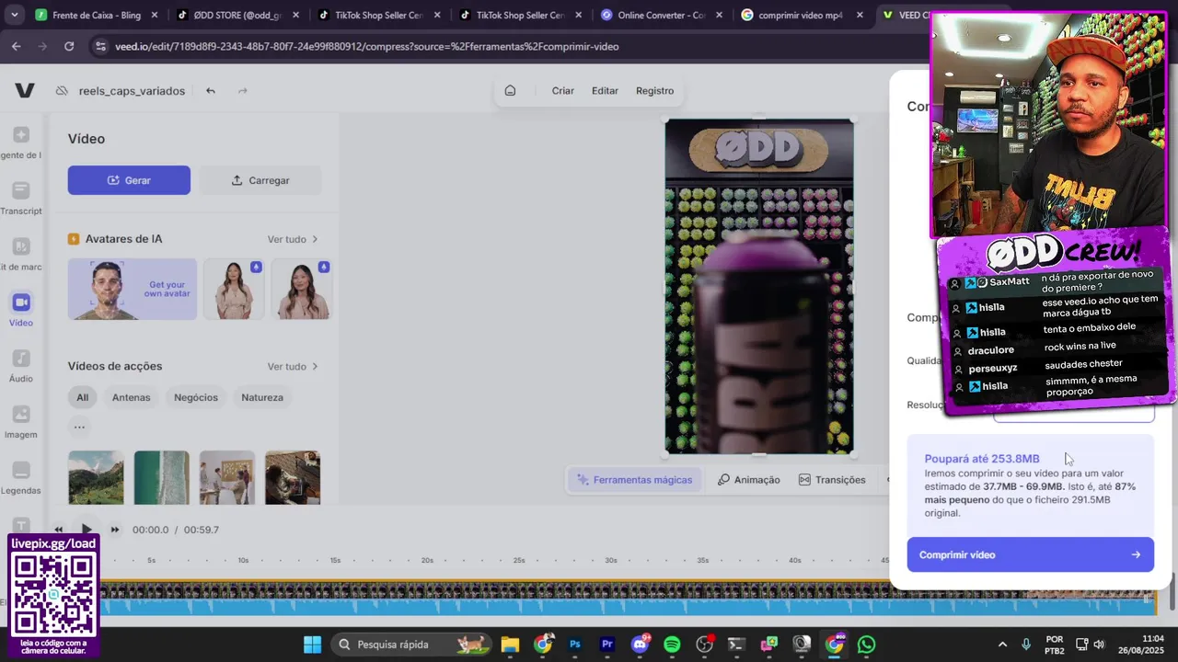Open the Kit de marca sidebar tool
1178x662 pixels.
click(x=20, y=254)
